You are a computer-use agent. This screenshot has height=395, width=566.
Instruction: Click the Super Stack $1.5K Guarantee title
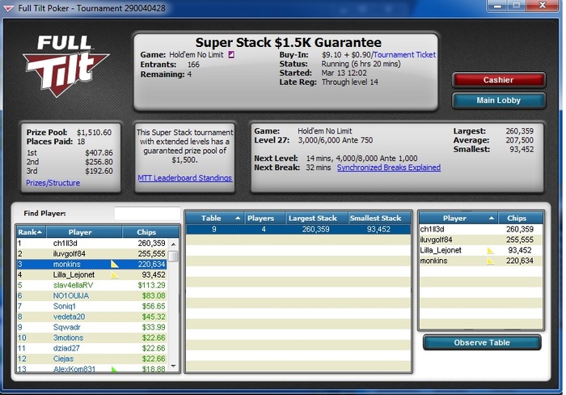point(289,43)
